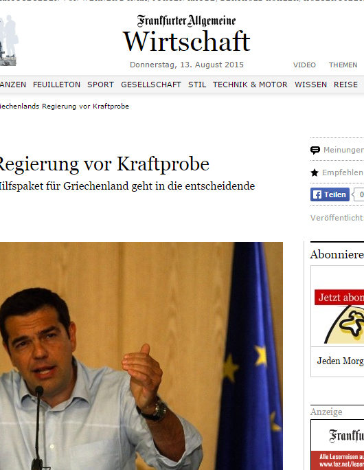This screenshot has height=470, width=364.
Task: Select Wissen in the navigation bar
Action: tap(310, 85)
